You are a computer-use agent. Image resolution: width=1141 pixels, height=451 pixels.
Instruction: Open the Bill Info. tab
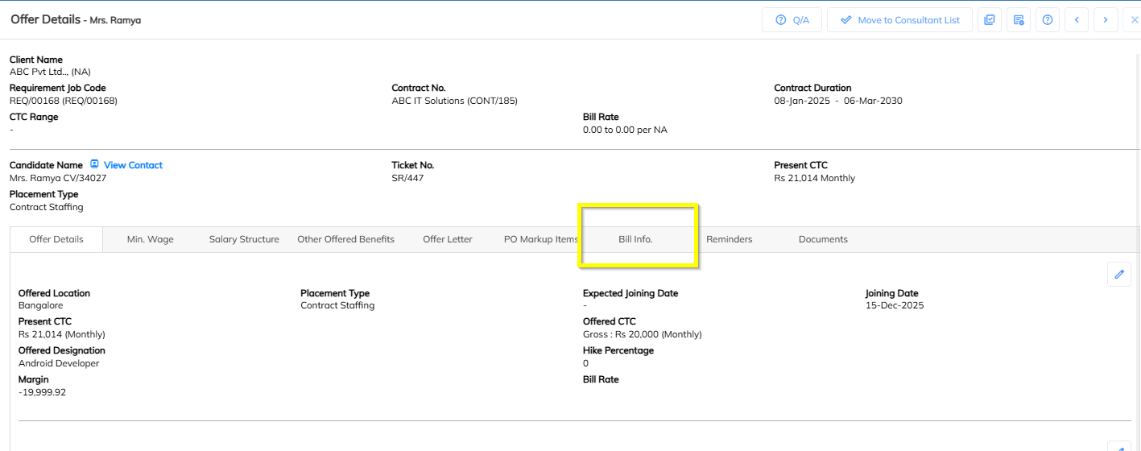click(x=635, y=239)
